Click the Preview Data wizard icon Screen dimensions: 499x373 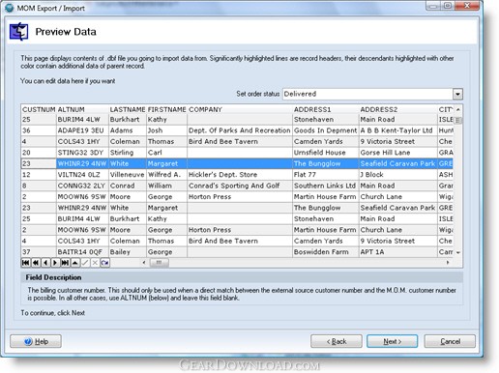click(x=18, y=32)
